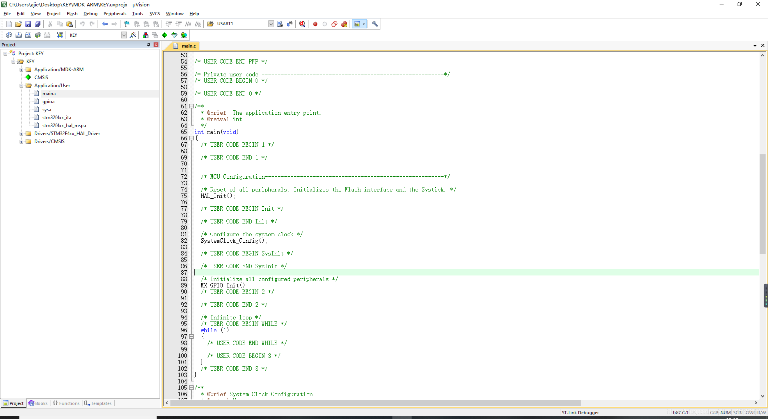Select the CMSIS component item
Screen dimensions: 768x419
pyautogui.click(x=41, y=78)
